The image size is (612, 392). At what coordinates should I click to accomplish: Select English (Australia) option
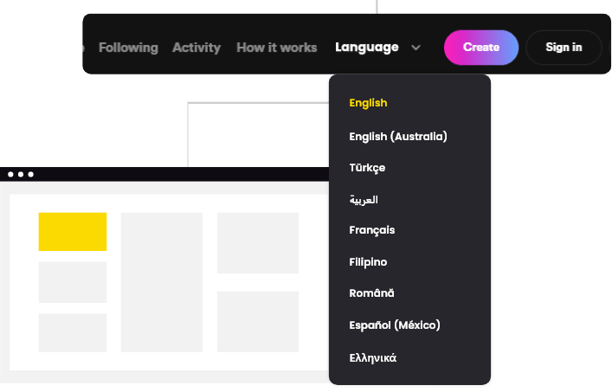[398, 137]
